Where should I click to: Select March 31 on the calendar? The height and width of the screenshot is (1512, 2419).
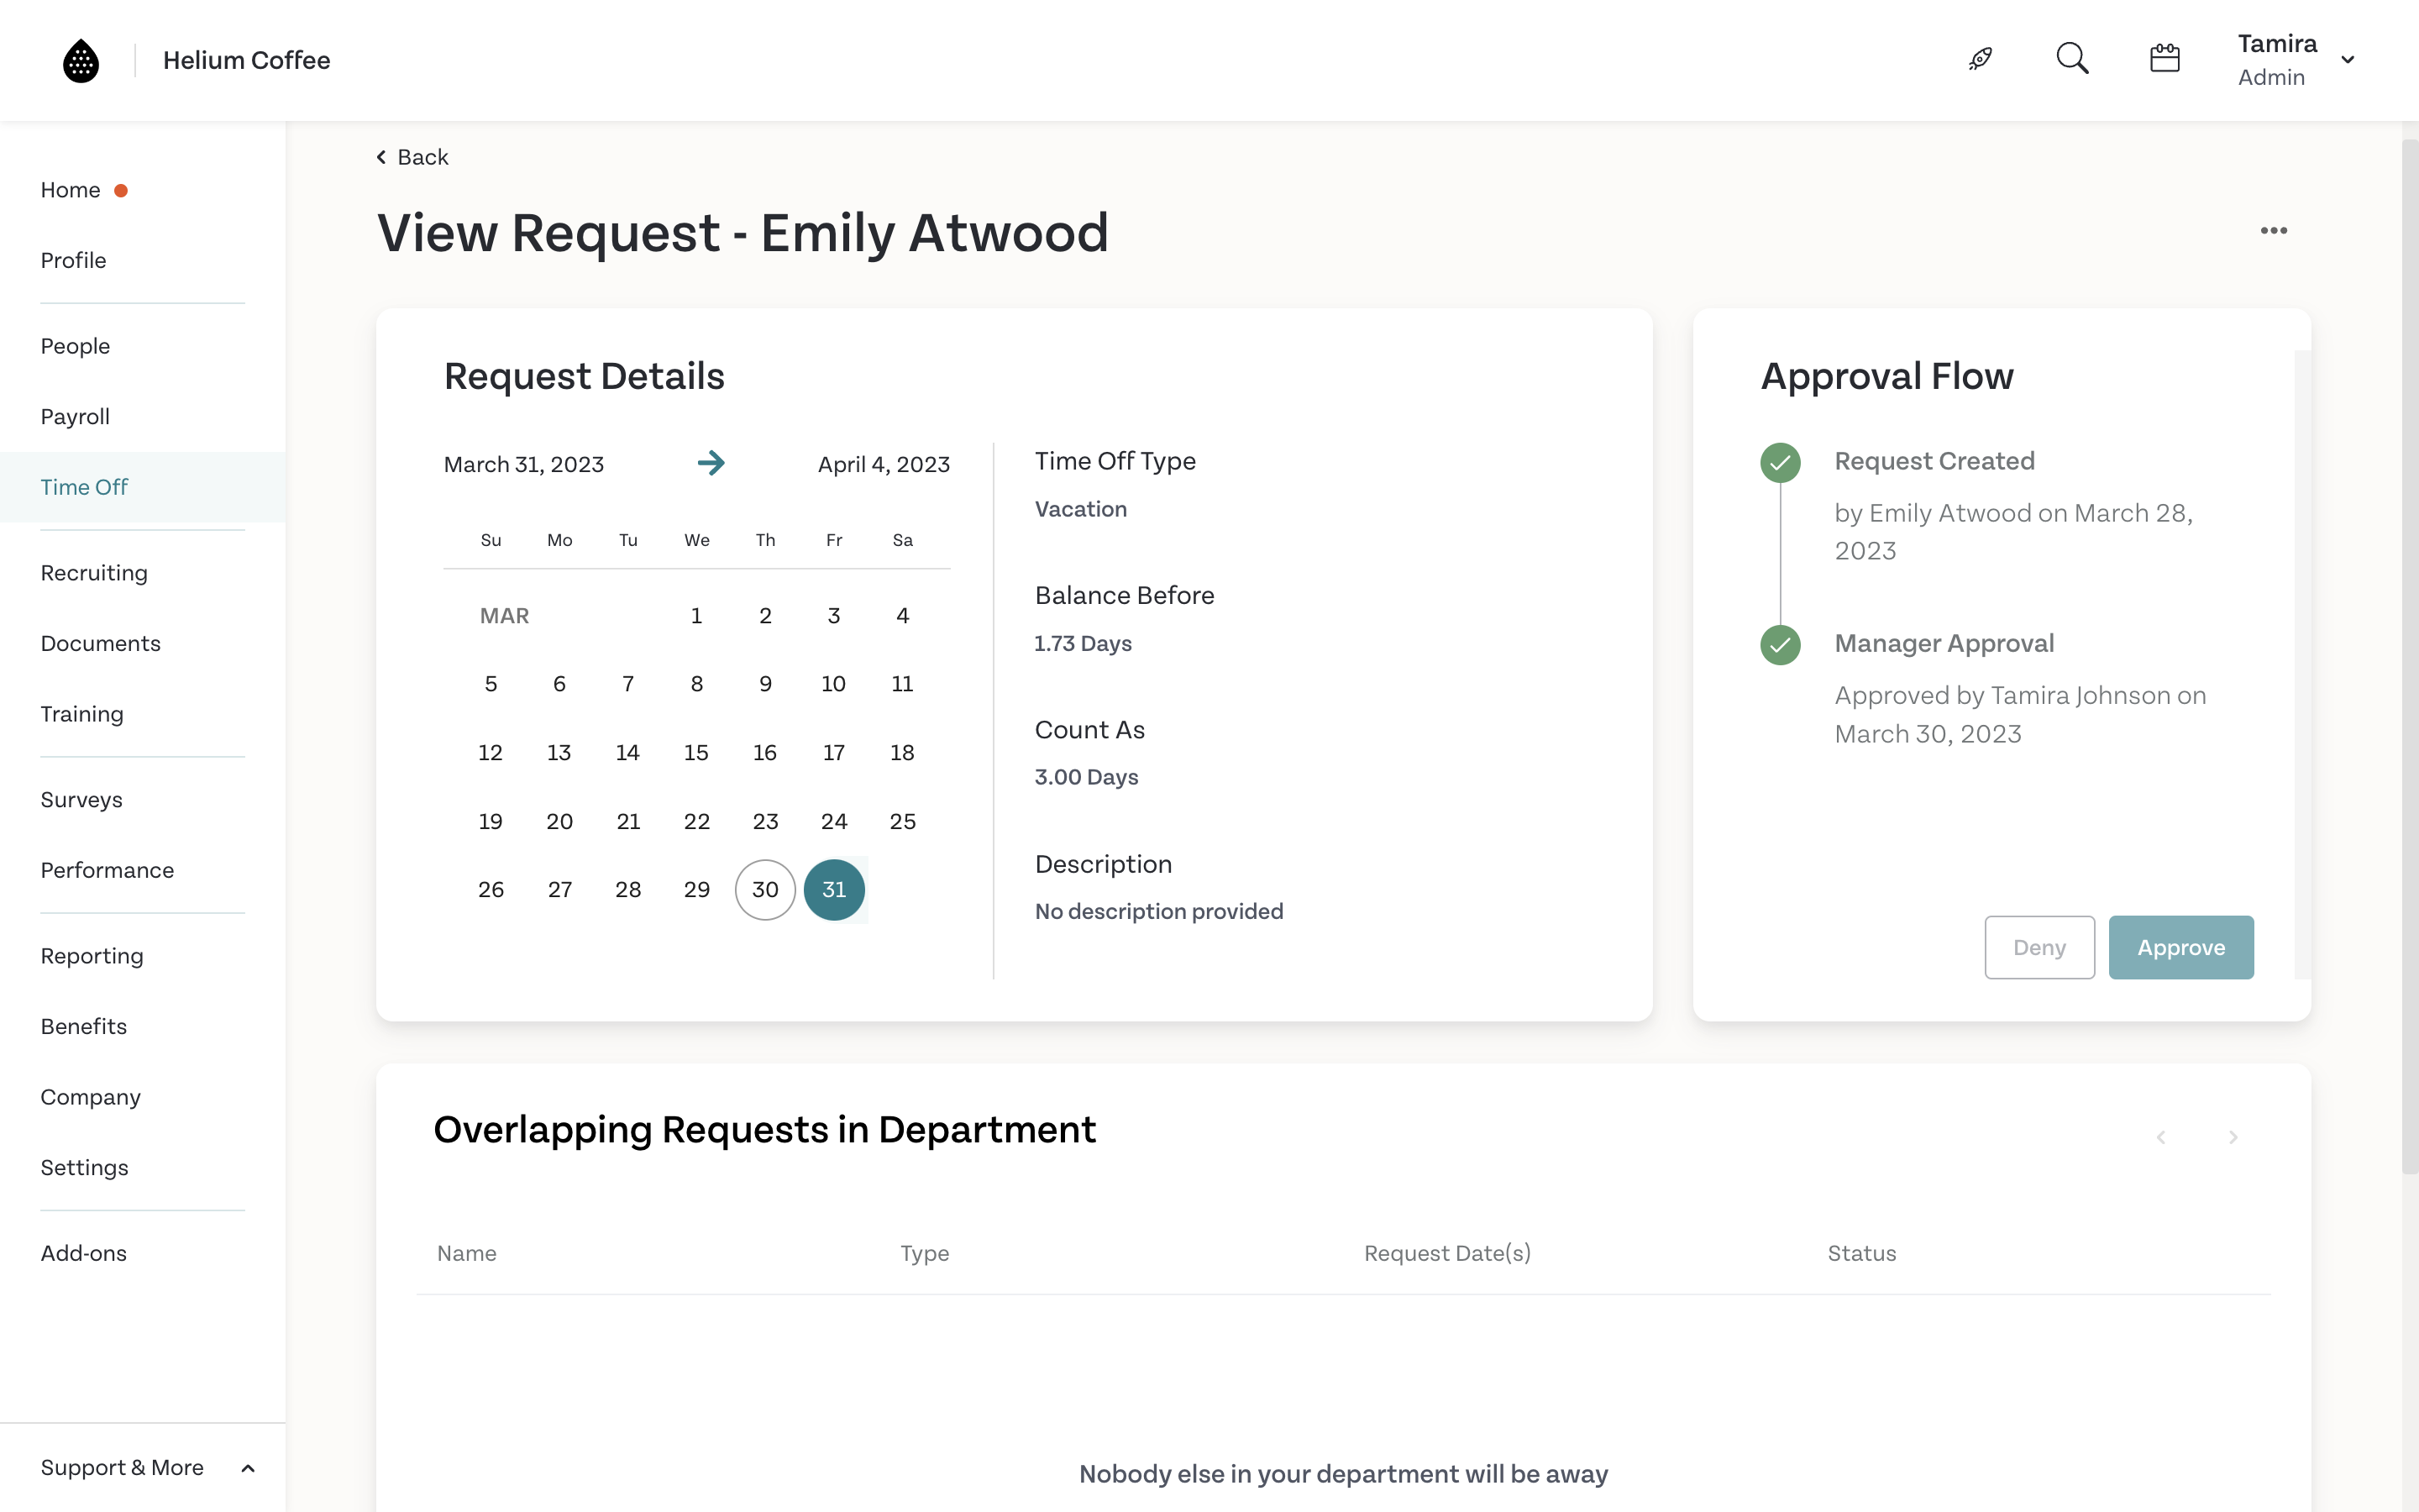coord(834,889)
